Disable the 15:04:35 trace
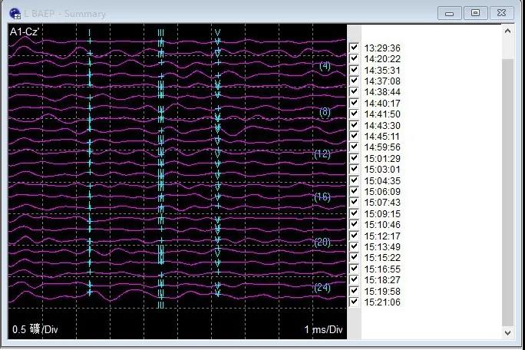 coord(354,180)
